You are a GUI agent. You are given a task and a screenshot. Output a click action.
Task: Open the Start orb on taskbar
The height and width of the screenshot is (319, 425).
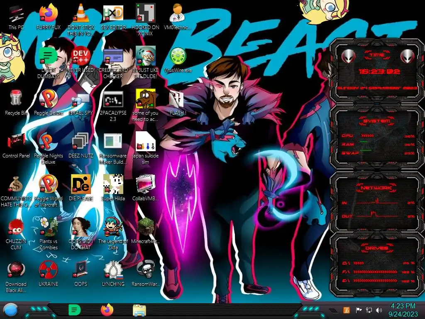point(11,310)
